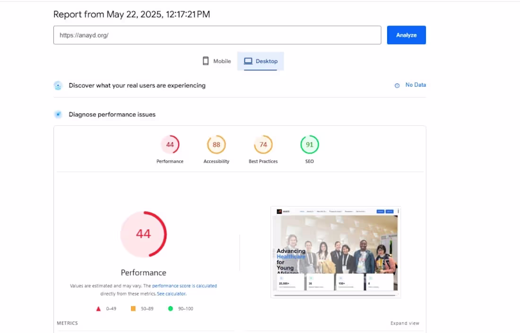The image size is (520, 333).
Task: Open the website screenshot thumbnail
Action: tap(336, 252)
